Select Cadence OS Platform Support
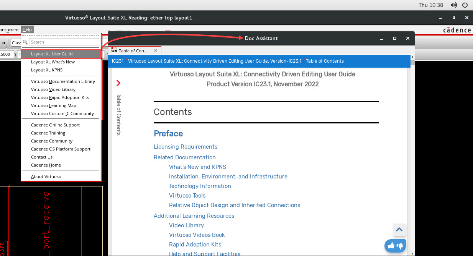This screenshot has width=473, height=256. [x=61, y=149]
